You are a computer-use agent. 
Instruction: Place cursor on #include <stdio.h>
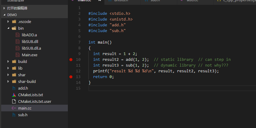click(109, 14)
